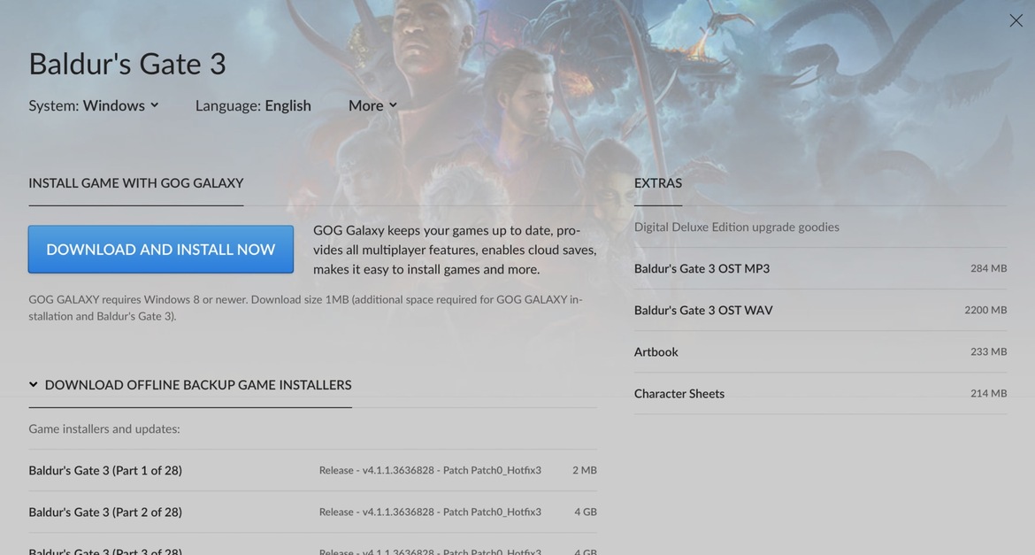Screen dimensions: 1035x555
Task: Close the Baldur's Gate 3 download dialog
Action: [1016, 20]
